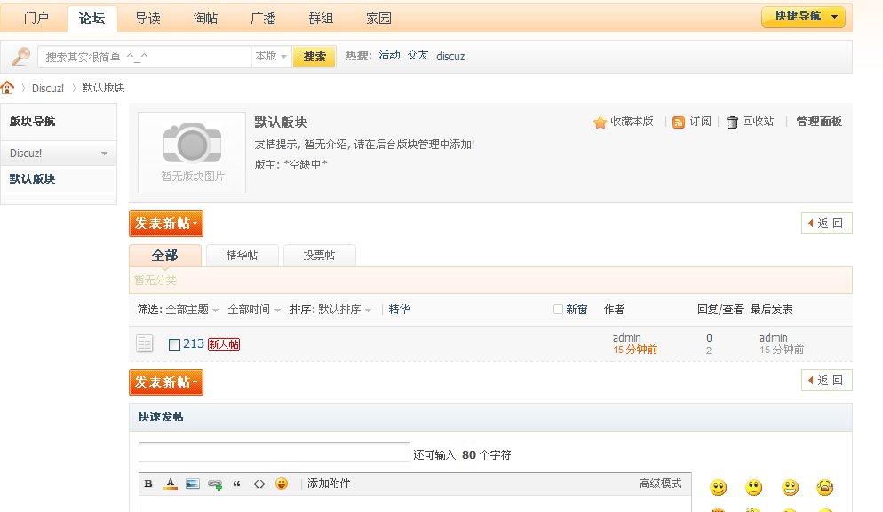Switch to the 论坛 nav tab
This screenshot has height=512, width=883.
(91, 19)
